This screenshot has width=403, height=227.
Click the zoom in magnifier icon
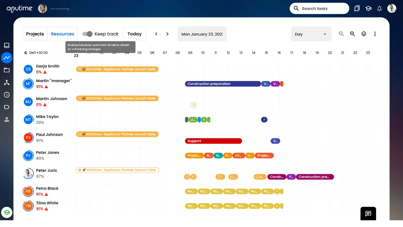click(352, 34)
